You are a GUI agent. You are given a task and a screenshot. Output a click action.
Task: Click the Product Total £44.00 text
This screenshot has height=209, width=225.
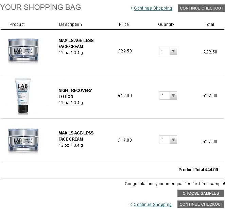(198, 170)
